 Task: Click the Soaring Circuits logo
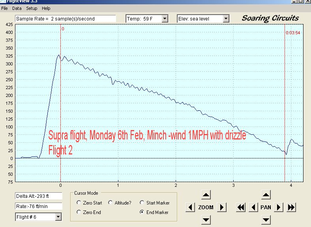(270, 18)
